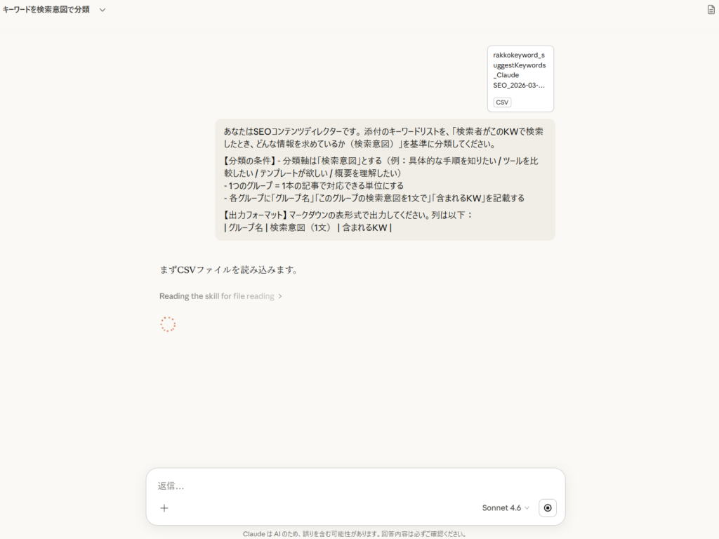This screenshot has width=719, height=539.
Task: Expand the Reading the skill for file reading step
Action: click(x=220, y=296)
